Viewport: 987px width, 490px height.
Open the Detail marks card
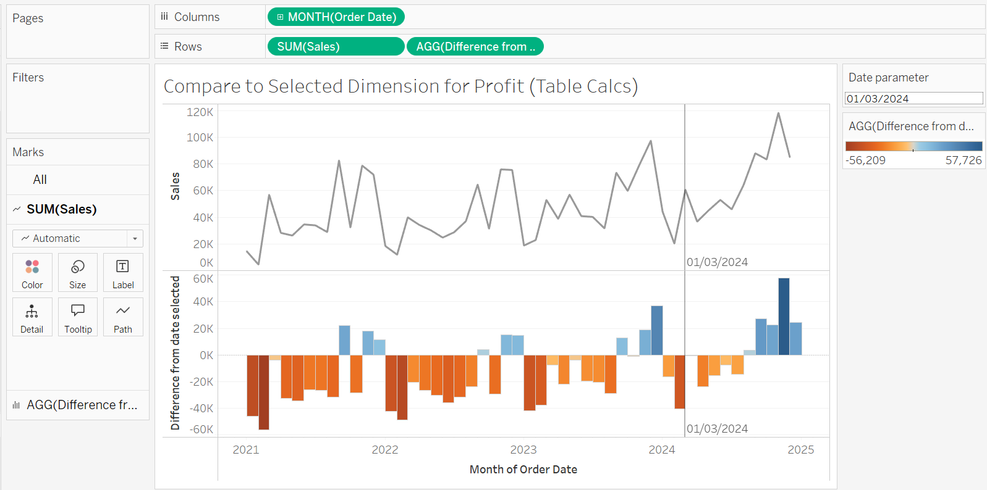coord(32,317)
